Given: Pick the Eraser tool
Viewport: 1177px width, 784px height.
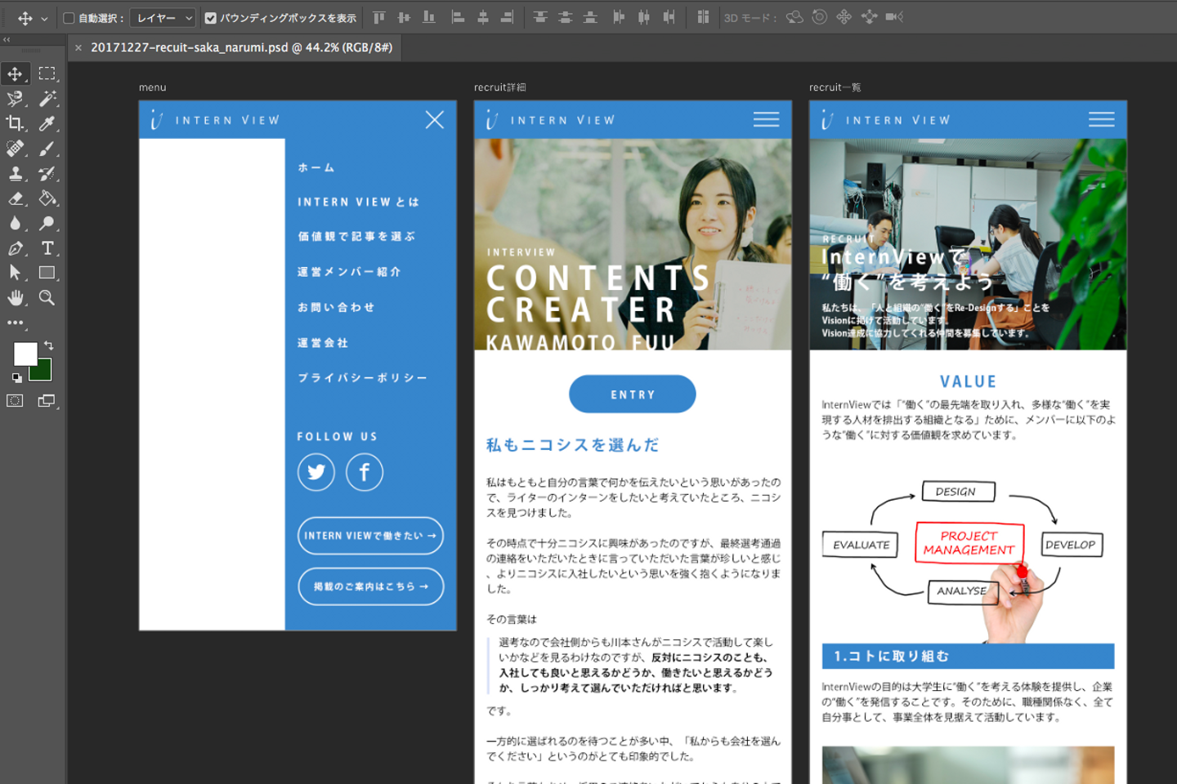Looking at the screenshot, I should [x=15, y=198].
